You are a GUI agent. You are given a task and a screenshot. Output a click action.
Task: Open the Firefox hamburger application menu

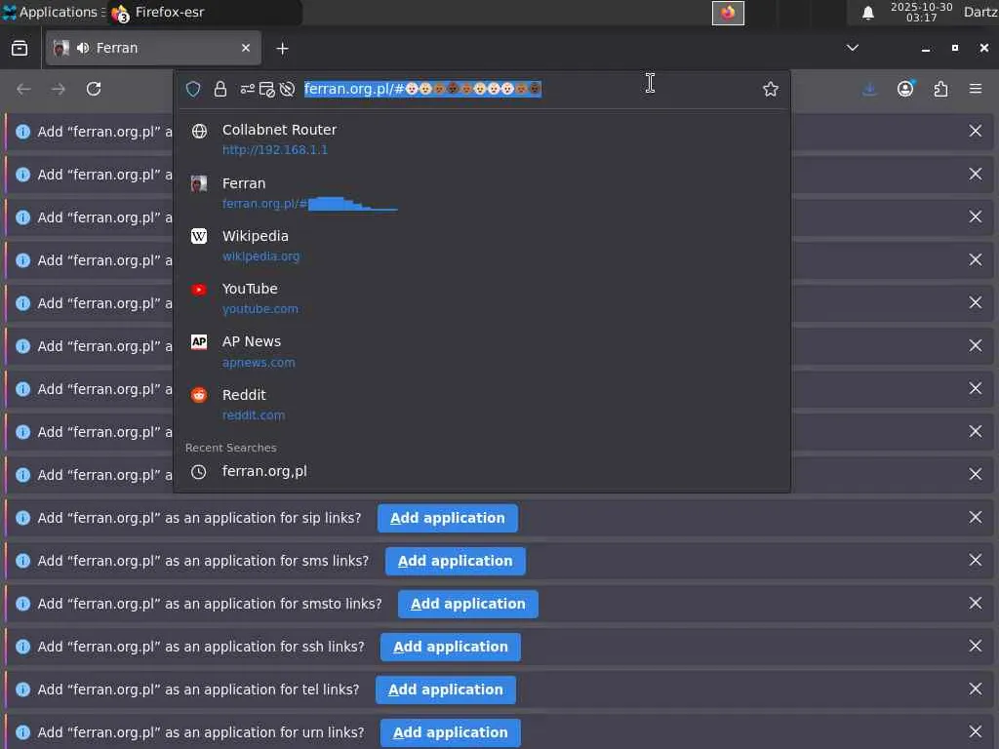[x=976, y=89]
